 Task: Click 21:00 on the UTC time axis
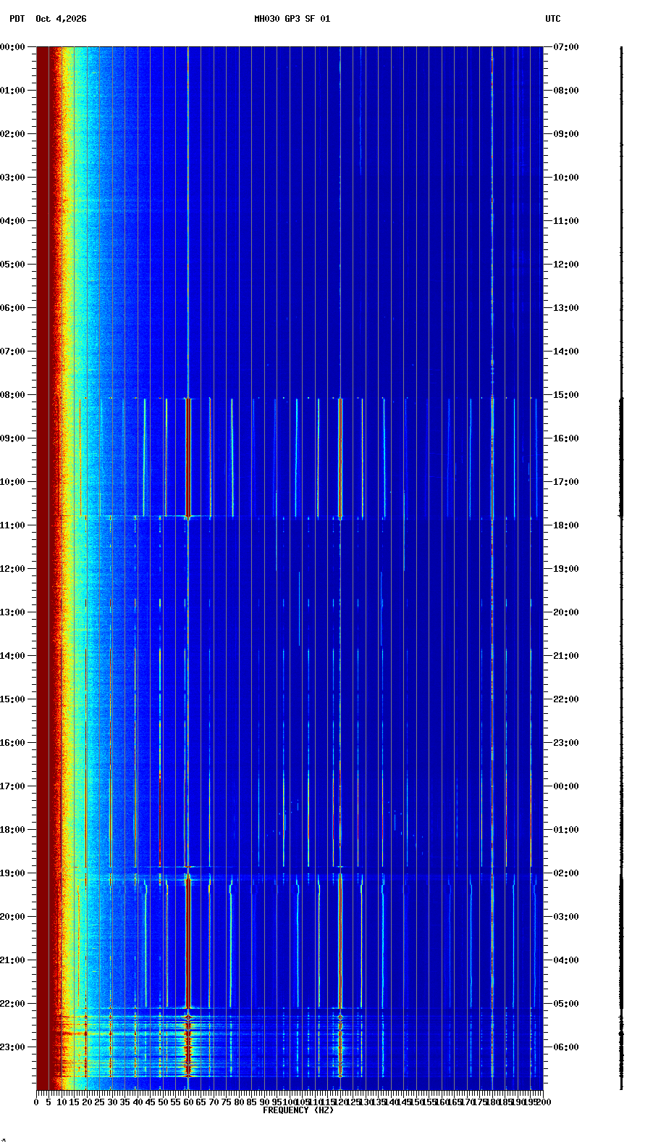coord(566,656)
